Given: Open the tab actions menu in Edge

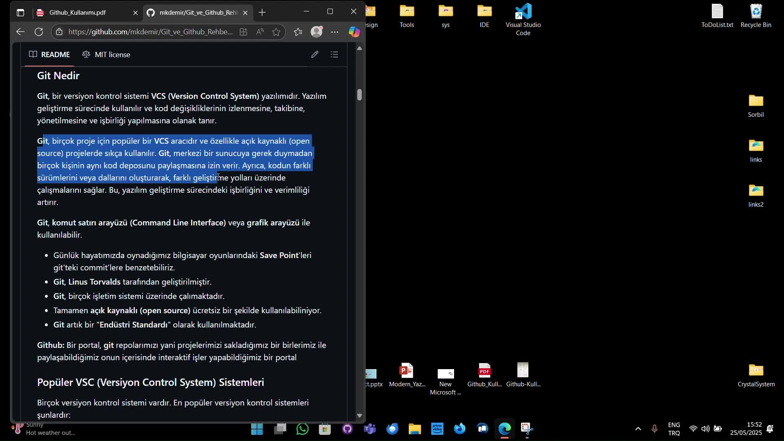Looking at the screenshot, I should pyautogui.click(x=20, y=13).
